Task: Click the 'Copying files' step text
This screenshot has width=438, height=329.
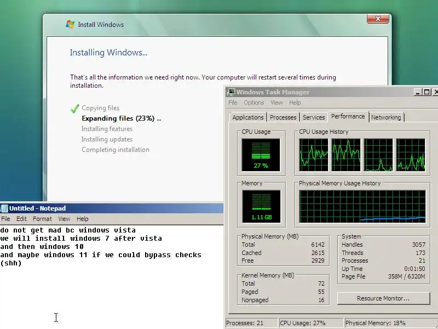Action: 100,108
